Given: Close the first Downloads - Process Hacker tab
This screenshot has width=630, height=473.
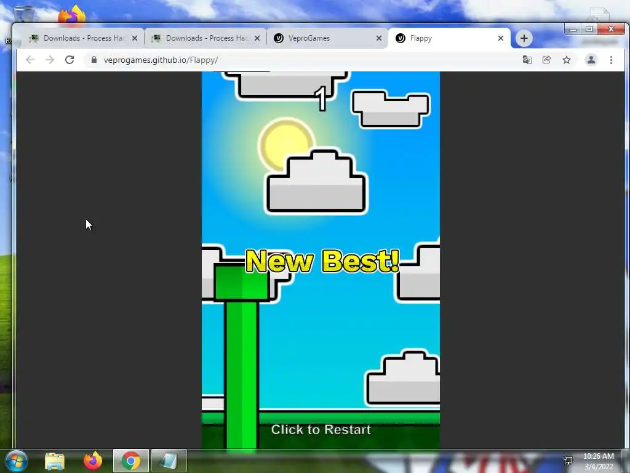Looking at the screenshot, I should click(135, 38).
